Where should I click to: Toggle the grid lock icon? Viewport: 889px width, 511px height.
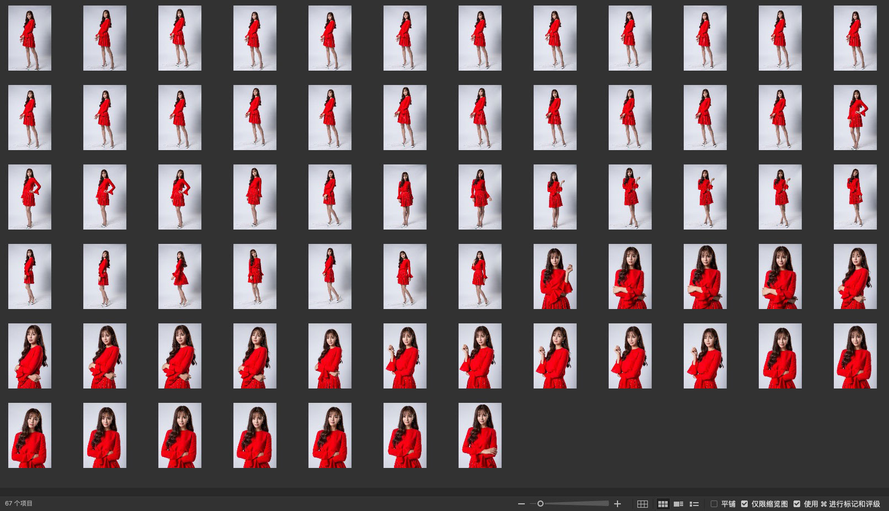(x=642, y=504)
